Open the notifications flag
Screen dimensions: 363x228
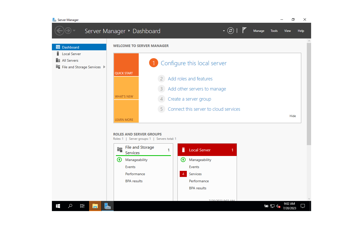point(244,30)
